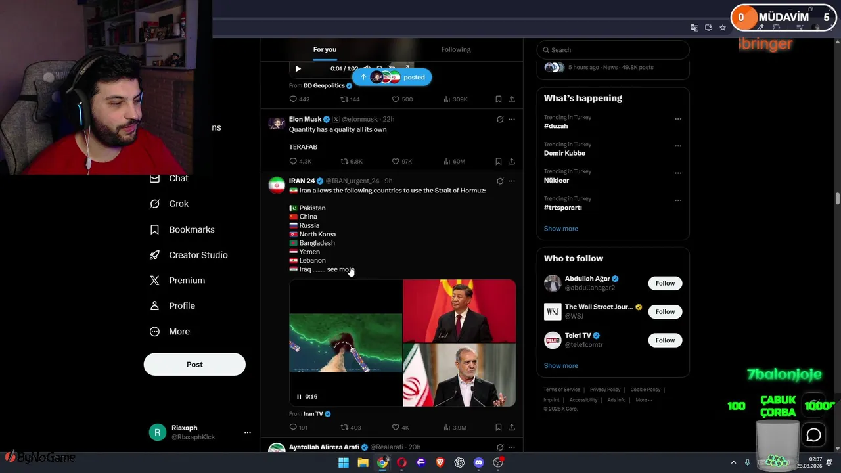841x473 pixels.
Task: Open more options for Demir Kubbe trend
Action: [x=678, y=146]
